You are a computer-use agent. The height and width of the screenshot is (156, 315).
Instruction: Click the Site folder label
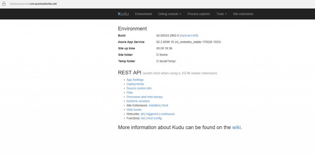pos(126,55)
